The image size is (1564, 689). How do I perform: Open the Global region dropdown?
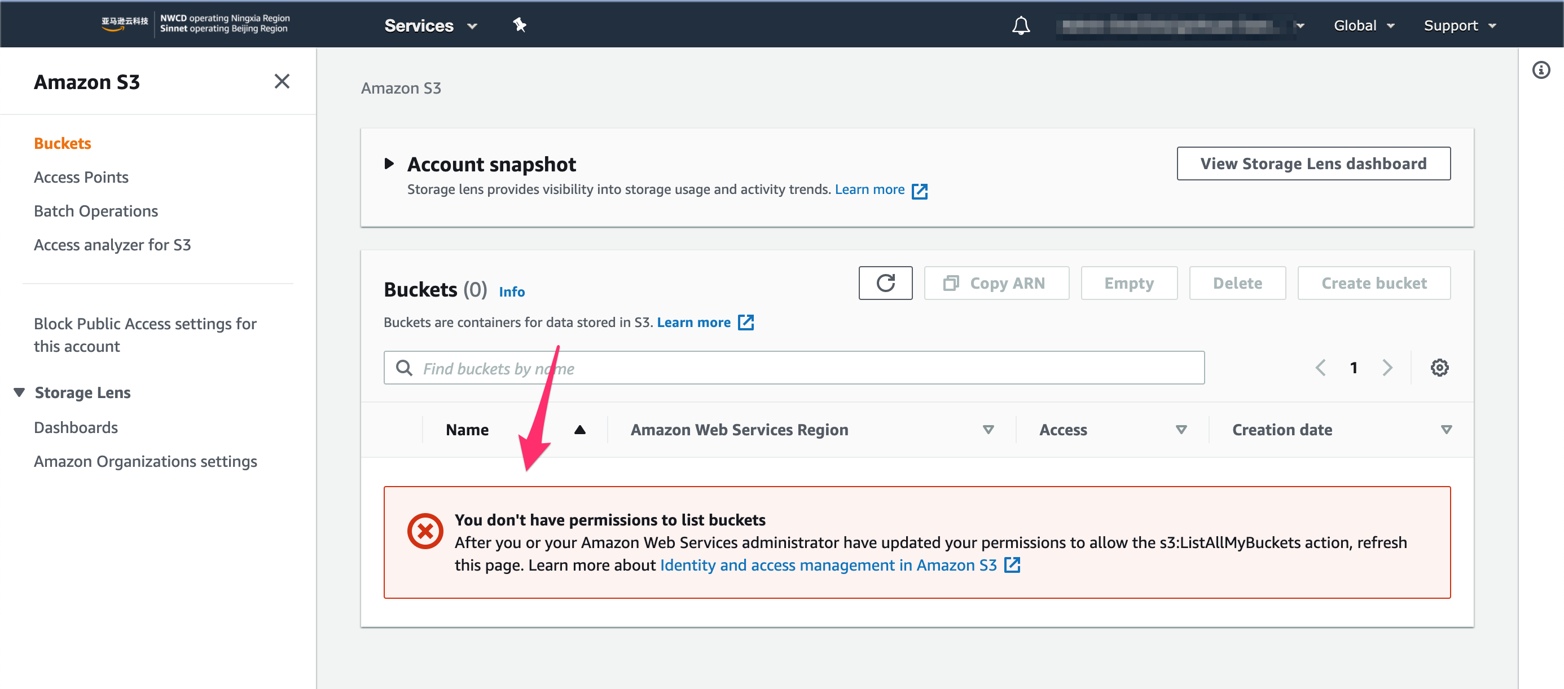pyautogui.click(x=1364, y=25)
